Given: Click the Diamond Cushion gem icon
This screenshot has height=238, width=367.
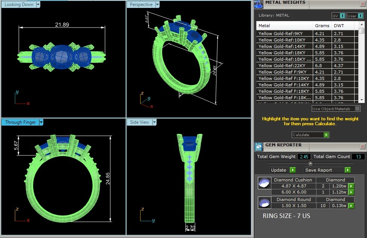Looking at the screenshot, I should [x=264, y=183].
